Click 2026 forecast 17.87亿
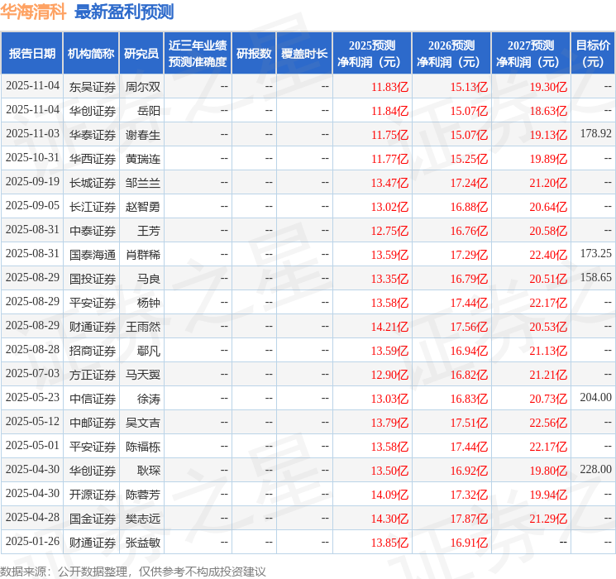This screenshot has width=616, height=579. click(469, 519)
